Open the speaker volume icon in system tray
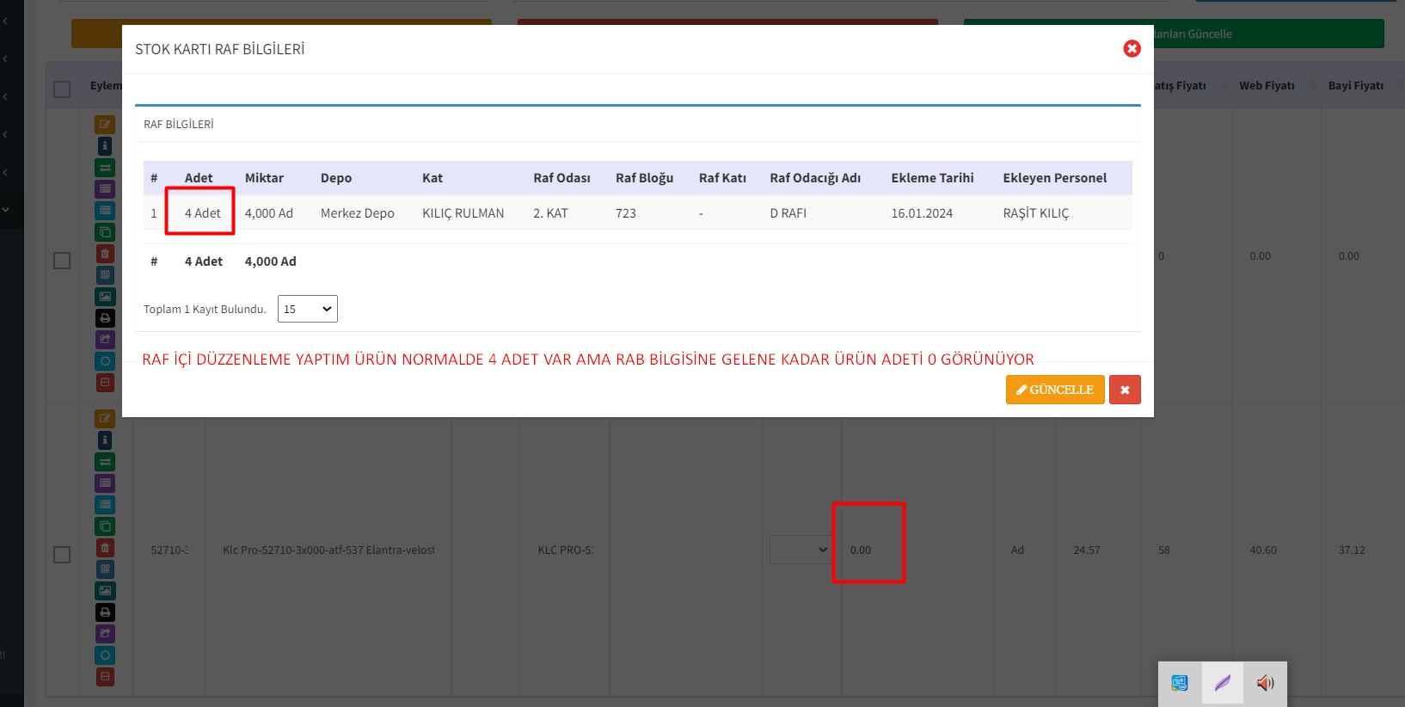 pyautogui.click(x=1265, y=683)
